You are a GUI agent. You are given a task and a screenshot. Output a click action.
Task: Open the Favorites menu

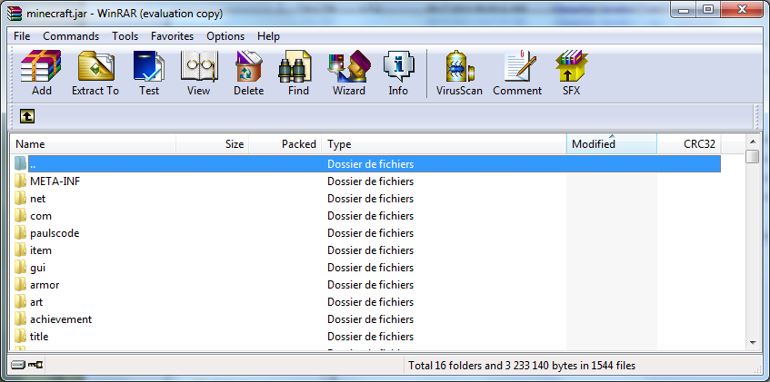(173, 36)
